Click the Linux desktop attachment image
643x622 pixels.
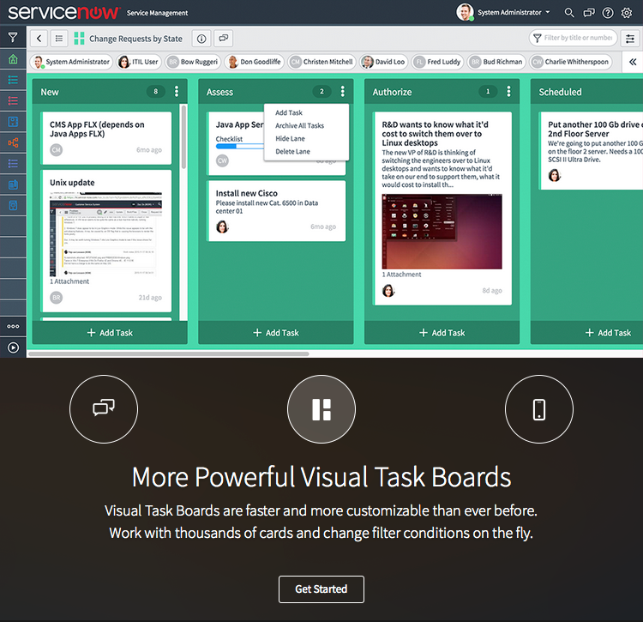click(442, 232)
